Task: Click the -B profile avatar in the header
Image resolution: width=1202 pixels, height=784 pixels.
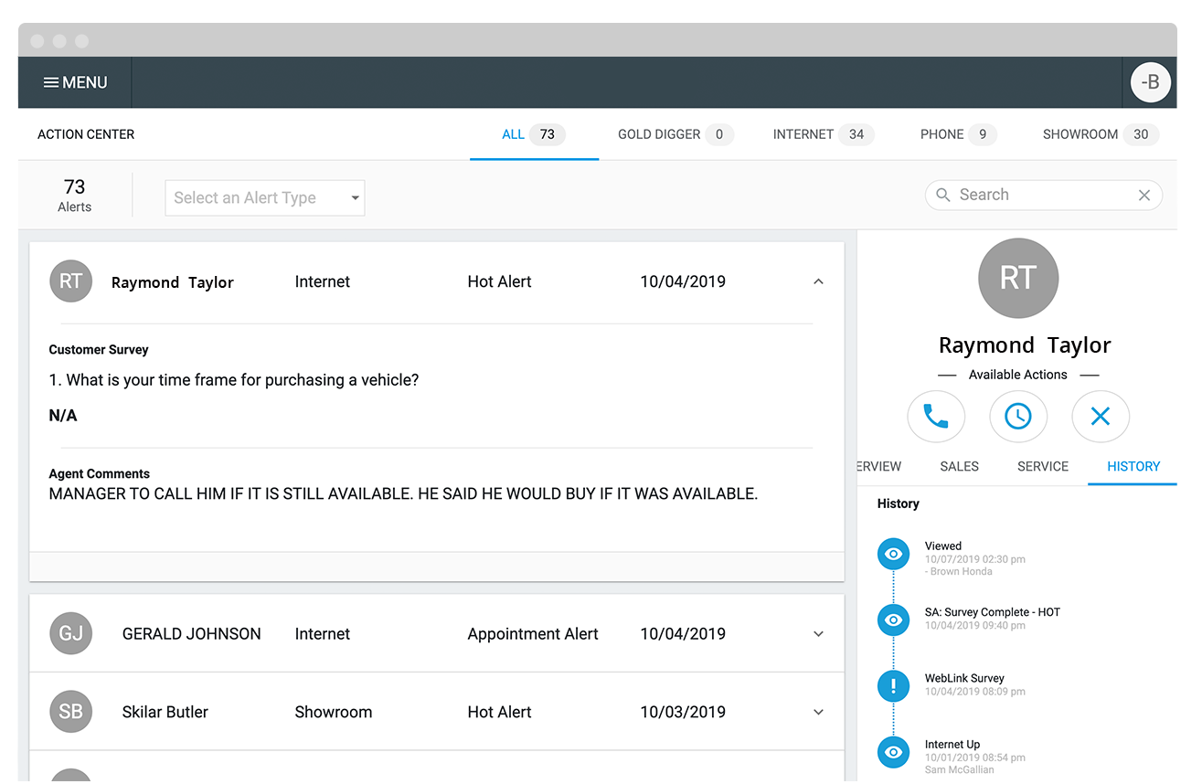Action: [1151, 82]
